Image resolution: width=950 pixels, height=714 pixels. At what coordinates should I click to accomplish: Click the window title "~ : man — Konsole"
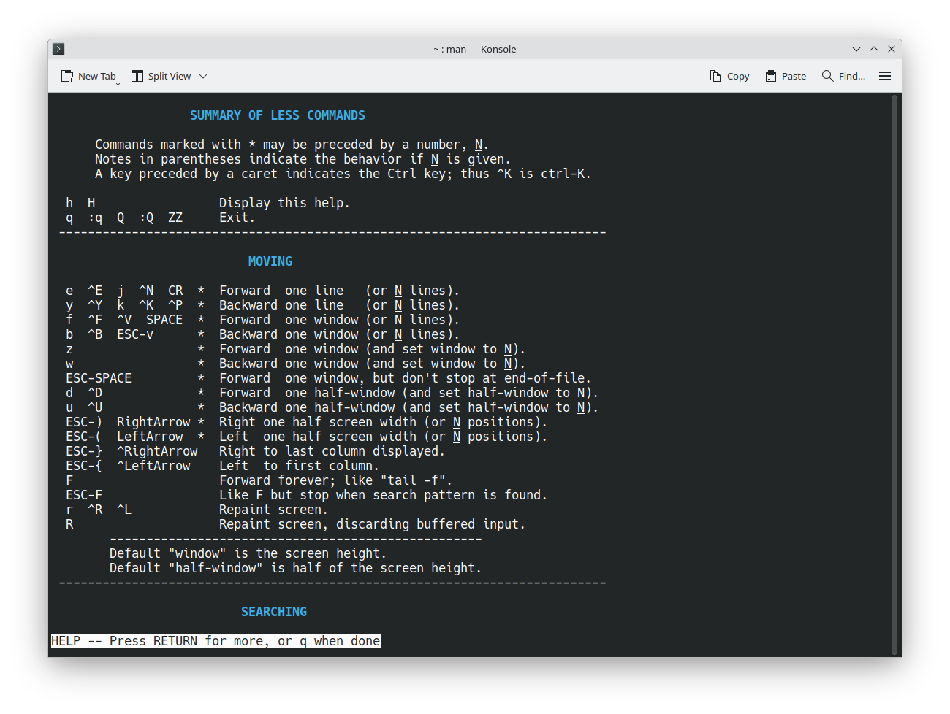474,49
